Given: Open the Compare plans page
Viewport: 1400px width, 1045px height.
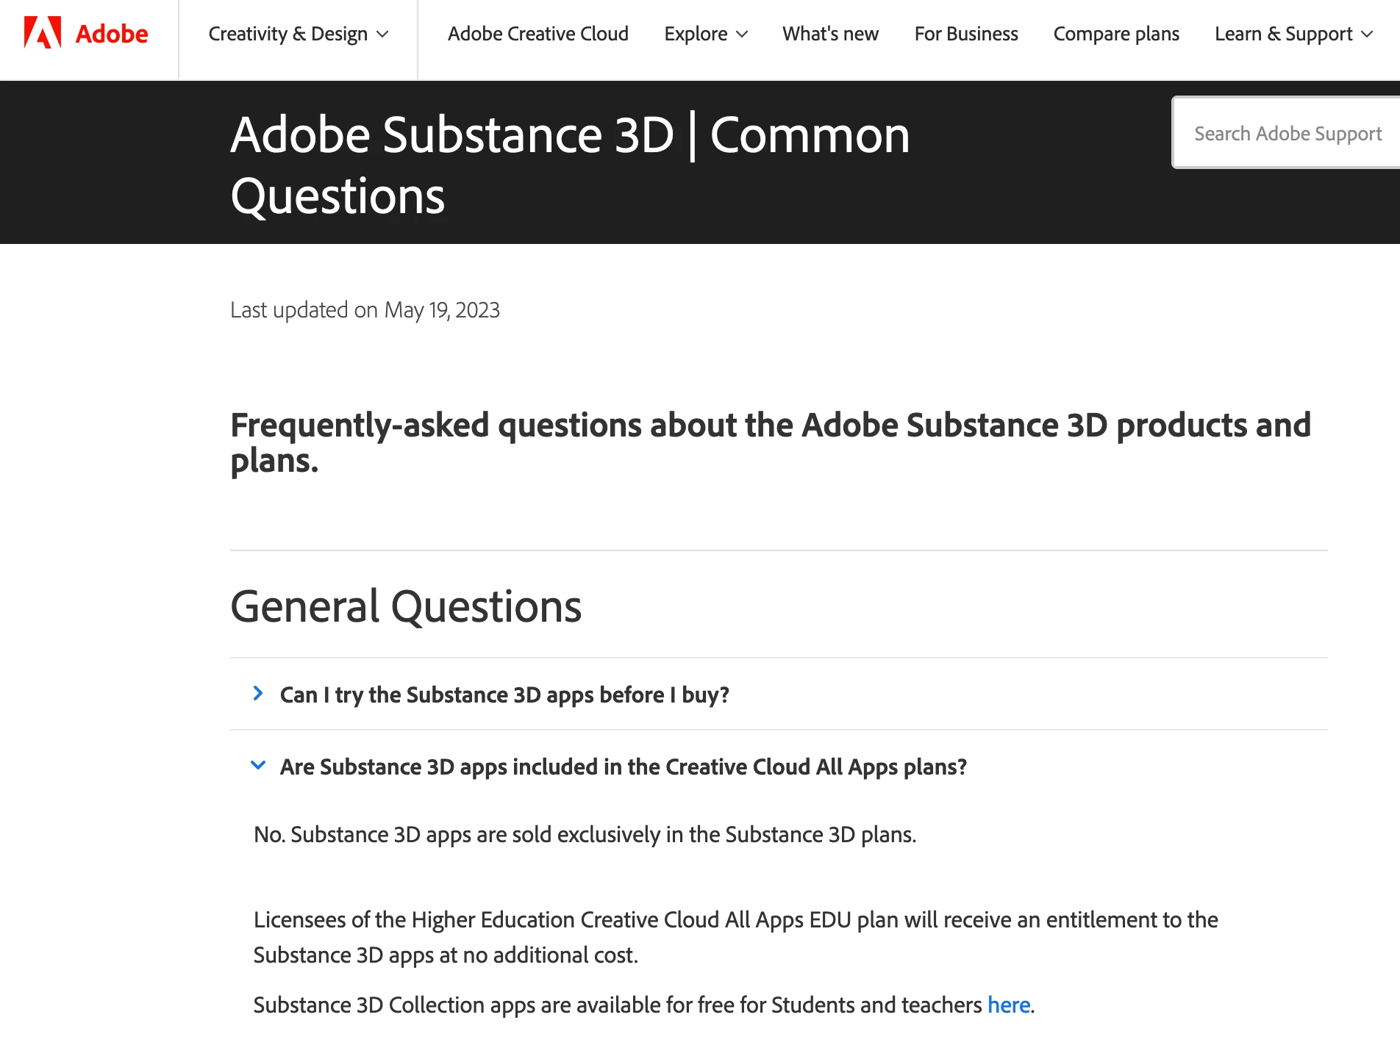Looking at the screenshot, I should click(1115, 34).
